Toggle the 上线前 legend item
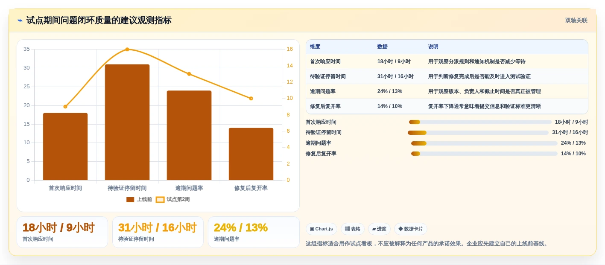The width and height of the screenshot is (605, 265). click(139, 199)
